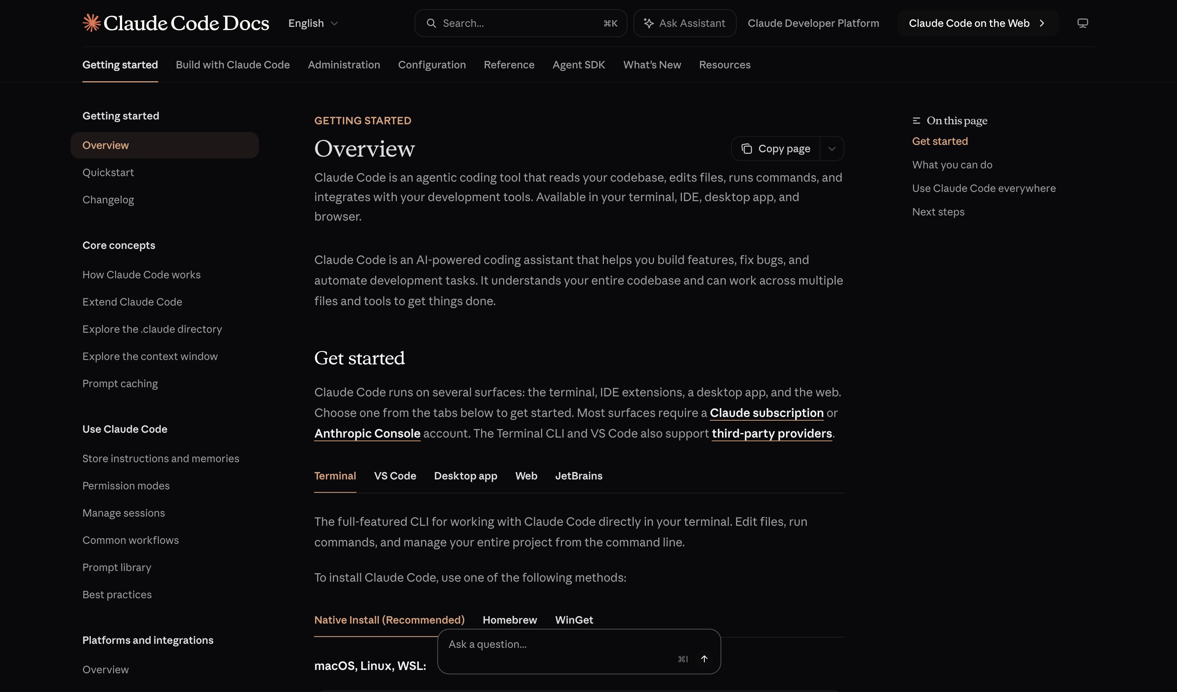Select the Homebrew install tab
1177x692 pixels.
[x=509, y=620]
